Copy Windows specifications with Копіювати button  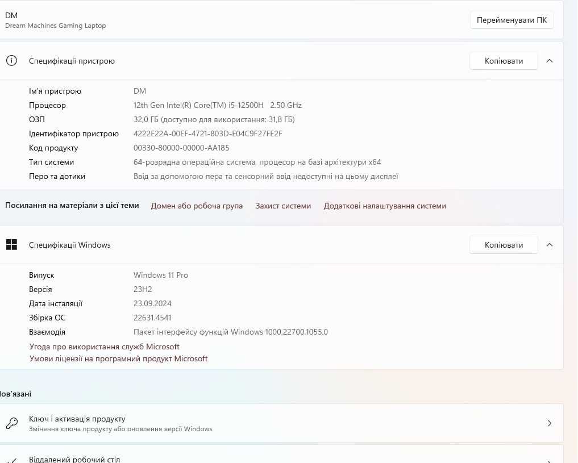[x=504, y=245]
